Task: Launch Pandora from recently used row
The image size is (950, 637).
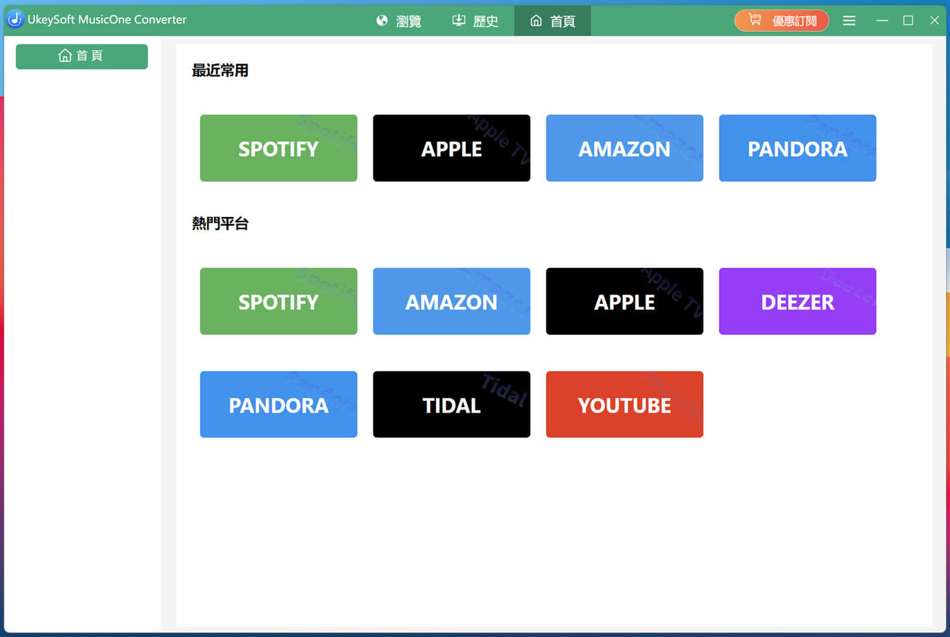Action: [797, 148]
